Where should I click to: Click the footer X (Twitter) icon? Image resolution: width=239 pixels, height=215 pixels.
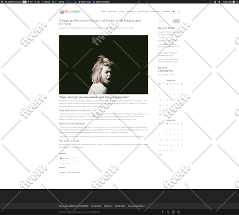pyautogui.click(x=168, y=212)
